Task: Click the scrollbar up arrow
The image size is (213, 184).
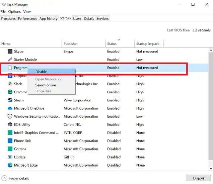Action: pos(211,50)
